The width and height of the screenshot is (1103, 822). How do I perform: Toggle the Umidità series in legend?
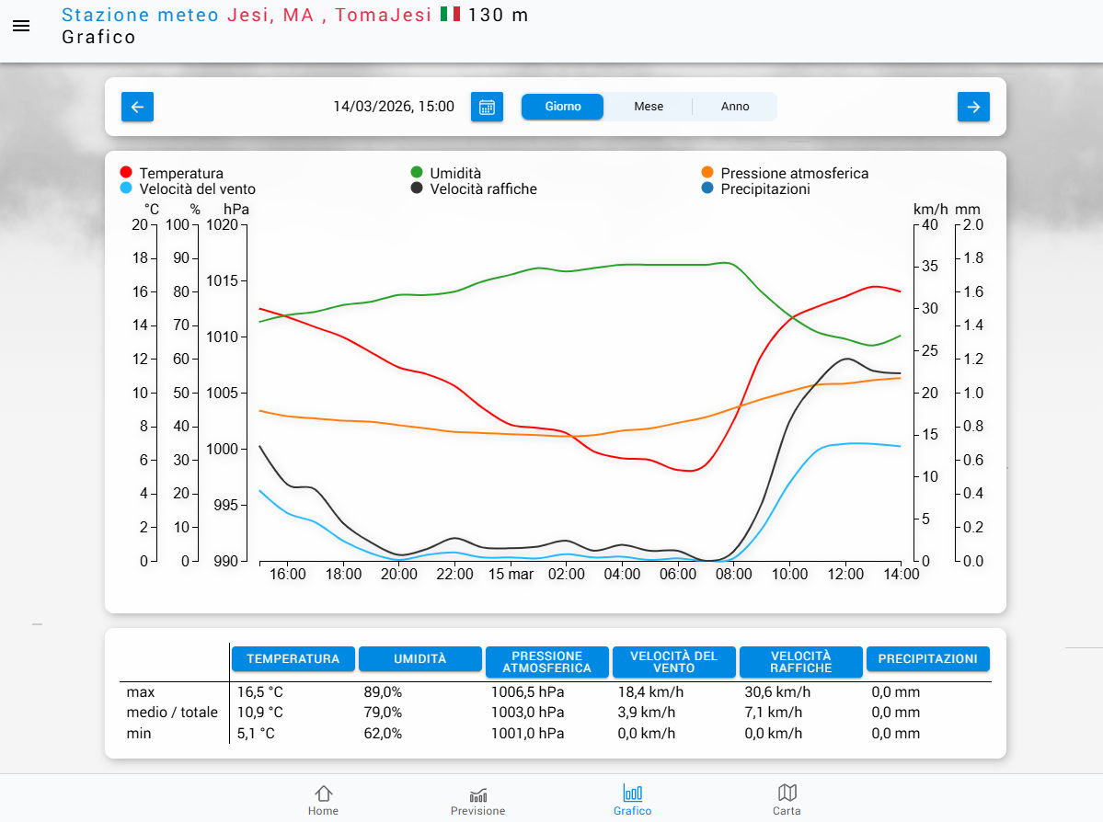[x=454, y=173]
